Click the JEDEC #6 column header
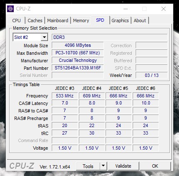The height and width of the screenshot is (176, 179). pyautogui.click(x=146, y=88)
